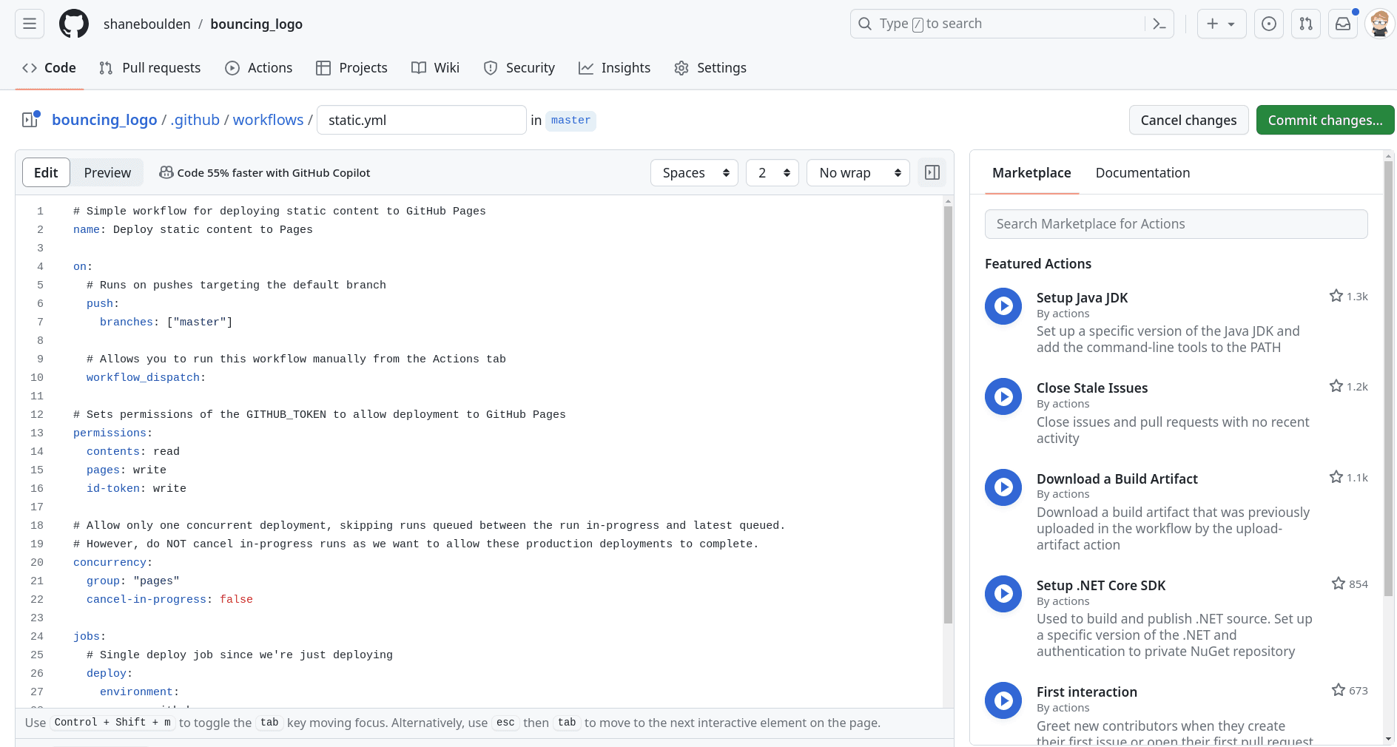Open the No wrap line mode dropdown
This screenshot has height=747, width=1397.
point(858,172)
